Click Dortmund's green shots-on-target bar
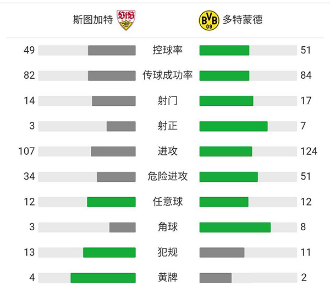Screen dimensions: 330x287 click(233, 126)
